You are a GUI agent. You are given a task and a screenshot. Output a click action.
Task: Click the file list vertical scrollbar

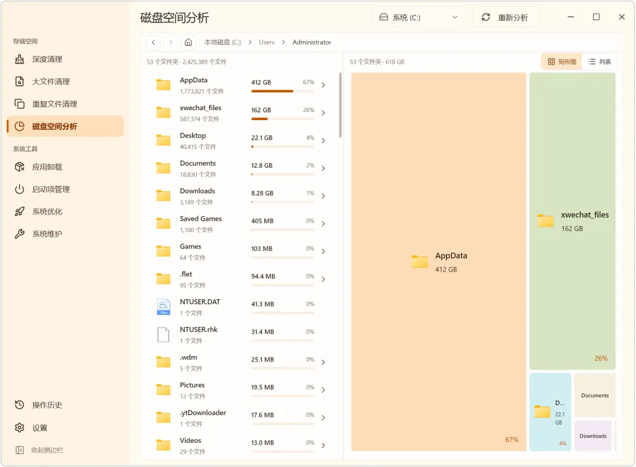[x=340, y=105]
